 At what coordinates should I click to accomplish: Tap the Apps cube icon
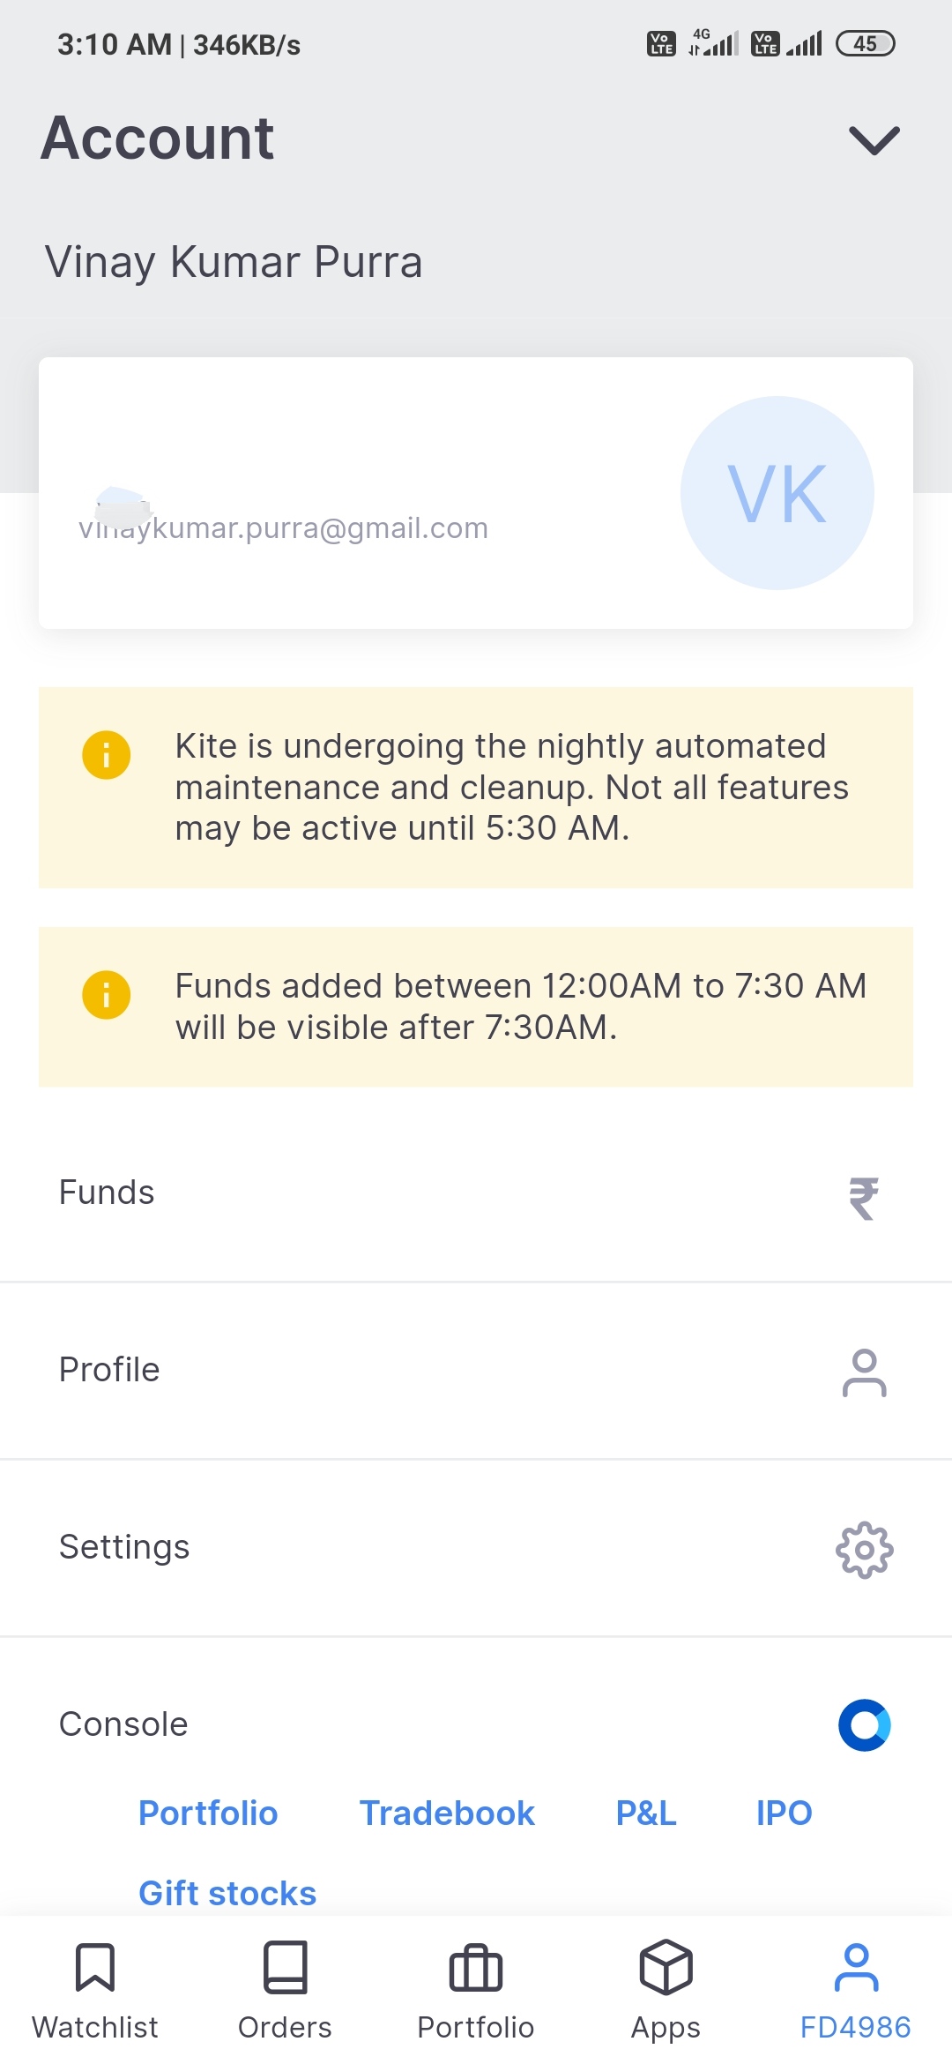click(666, 1967)
